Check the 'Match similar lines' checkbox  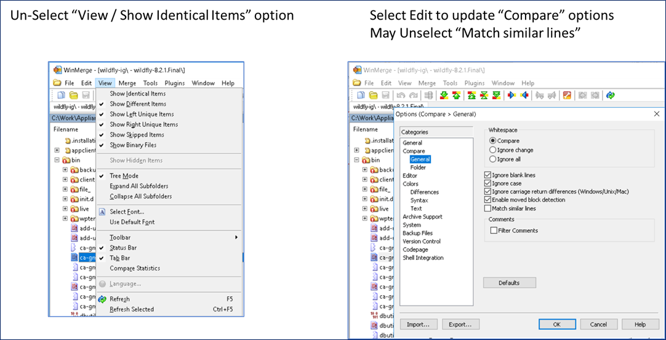(487, 209)
